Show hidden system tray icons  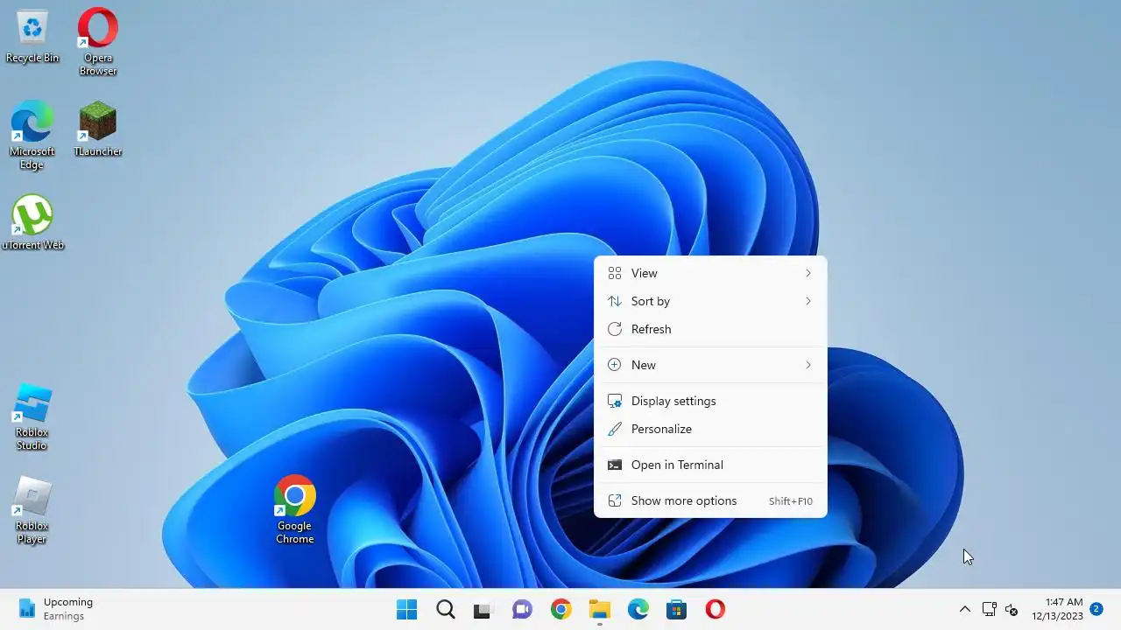[964, 609]
